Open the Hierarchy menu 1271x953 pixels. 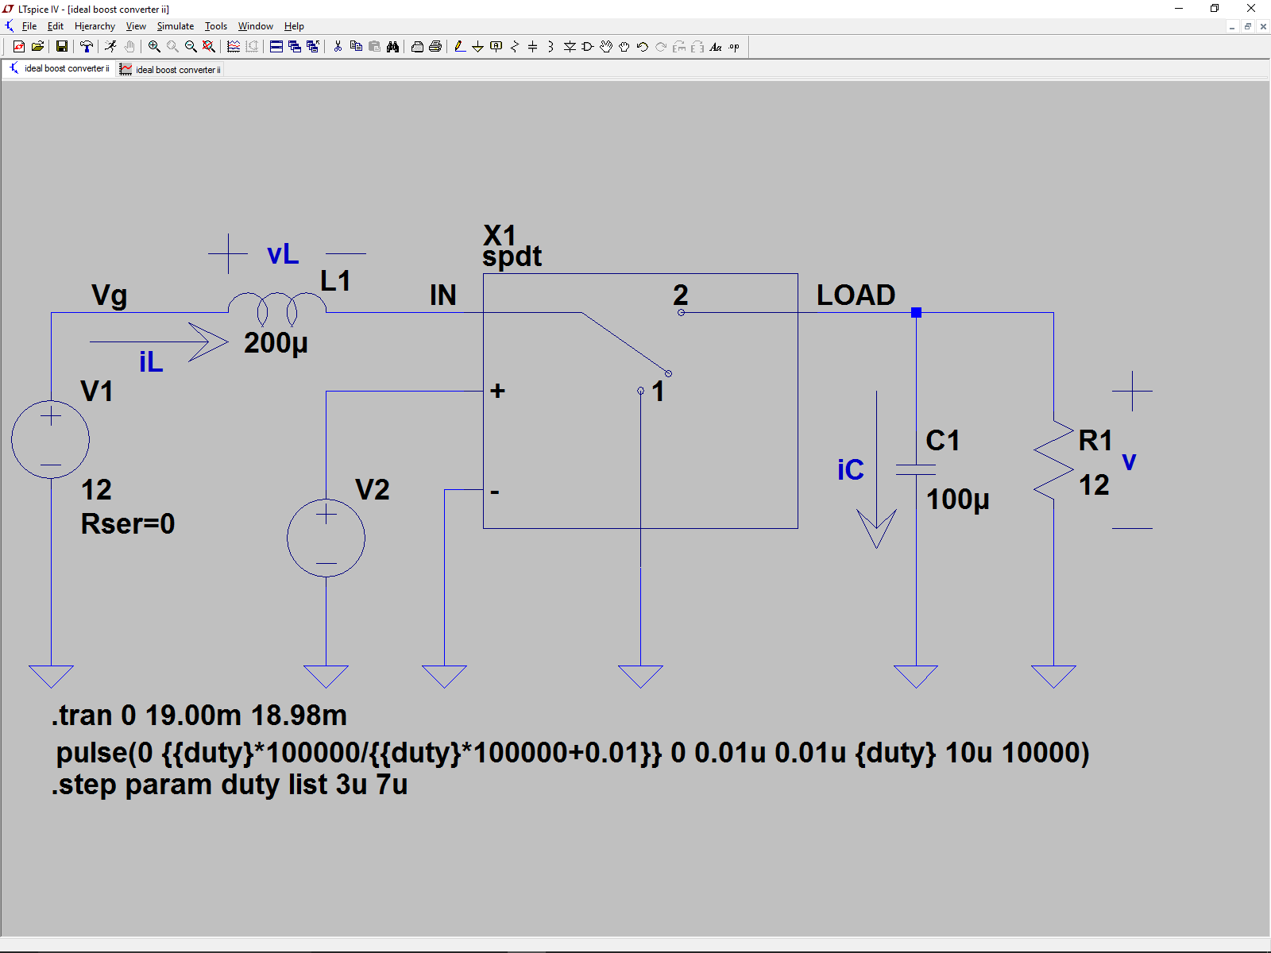point(95,26)
